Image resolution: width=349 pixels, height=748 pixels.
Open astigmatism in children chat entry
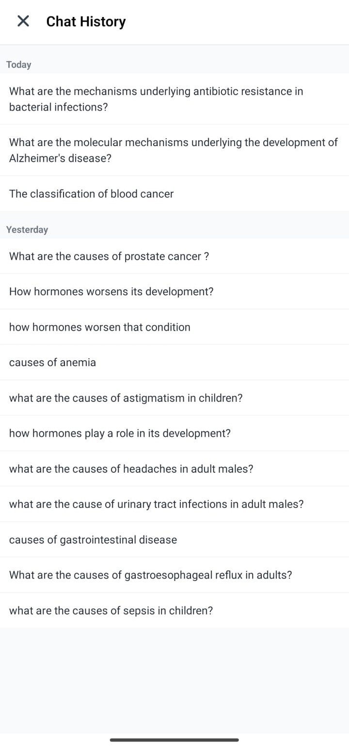(126, 398)
